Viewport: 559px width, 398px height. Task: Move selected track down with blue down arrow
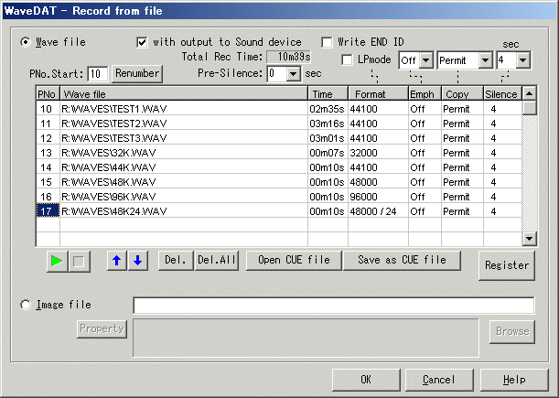pyautogui.click(x=137, y=261)
